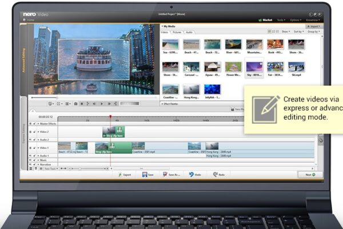The height and width of the screenshot is (229, 343).
Task: Click the Next button
Action: pyautogui.click(x=310, y=175)
